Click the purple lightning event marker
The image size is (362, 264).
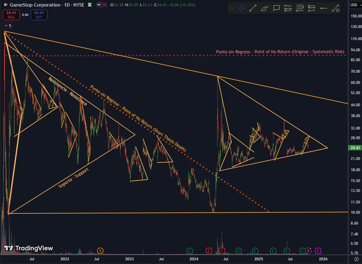(x=309, y=251)
